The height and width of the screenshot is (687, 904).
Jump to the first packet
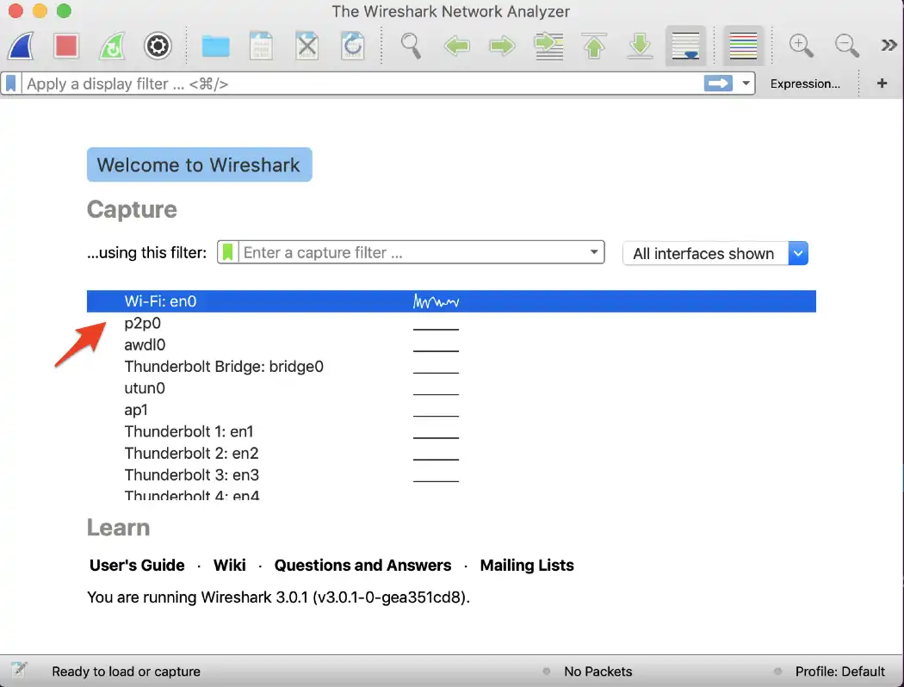click(594, 46)
